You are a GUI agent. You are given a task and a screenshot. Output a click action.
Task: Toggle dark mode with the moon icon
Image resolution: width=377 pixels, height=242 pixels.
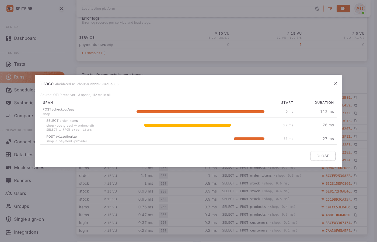click(317, 9)
